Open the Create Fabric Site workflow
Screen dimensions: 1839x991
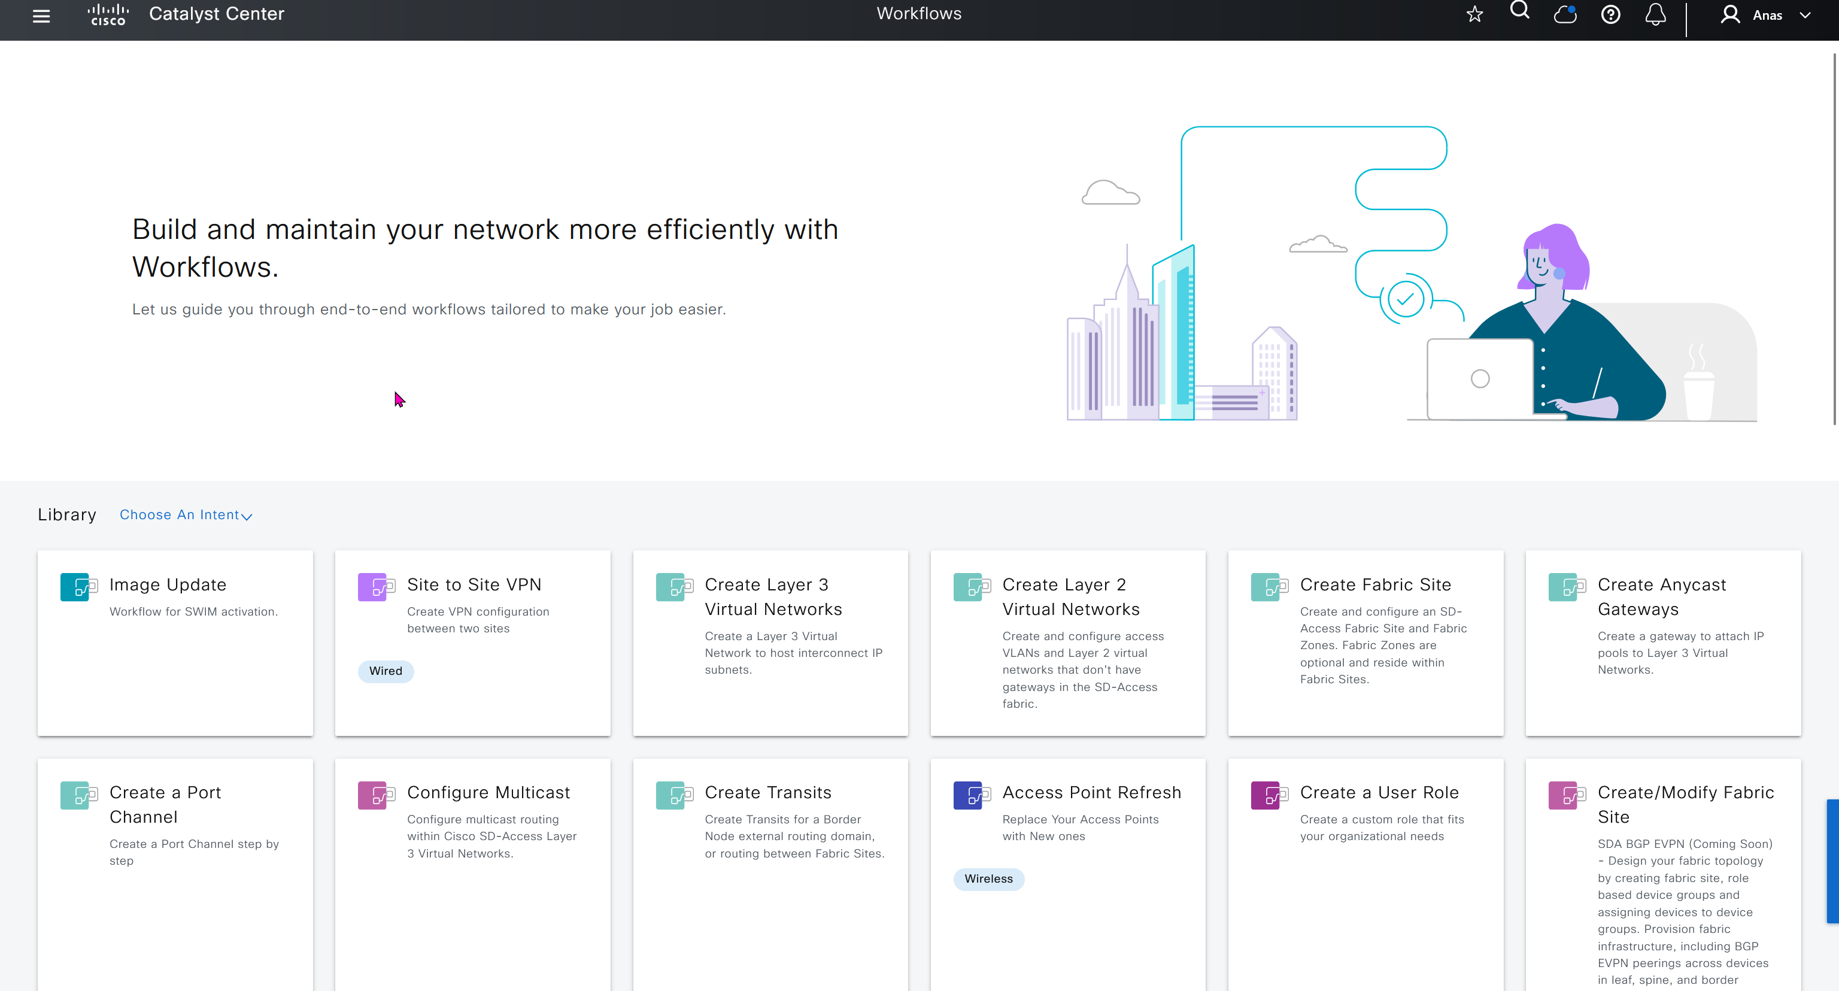click(1375, 585)
